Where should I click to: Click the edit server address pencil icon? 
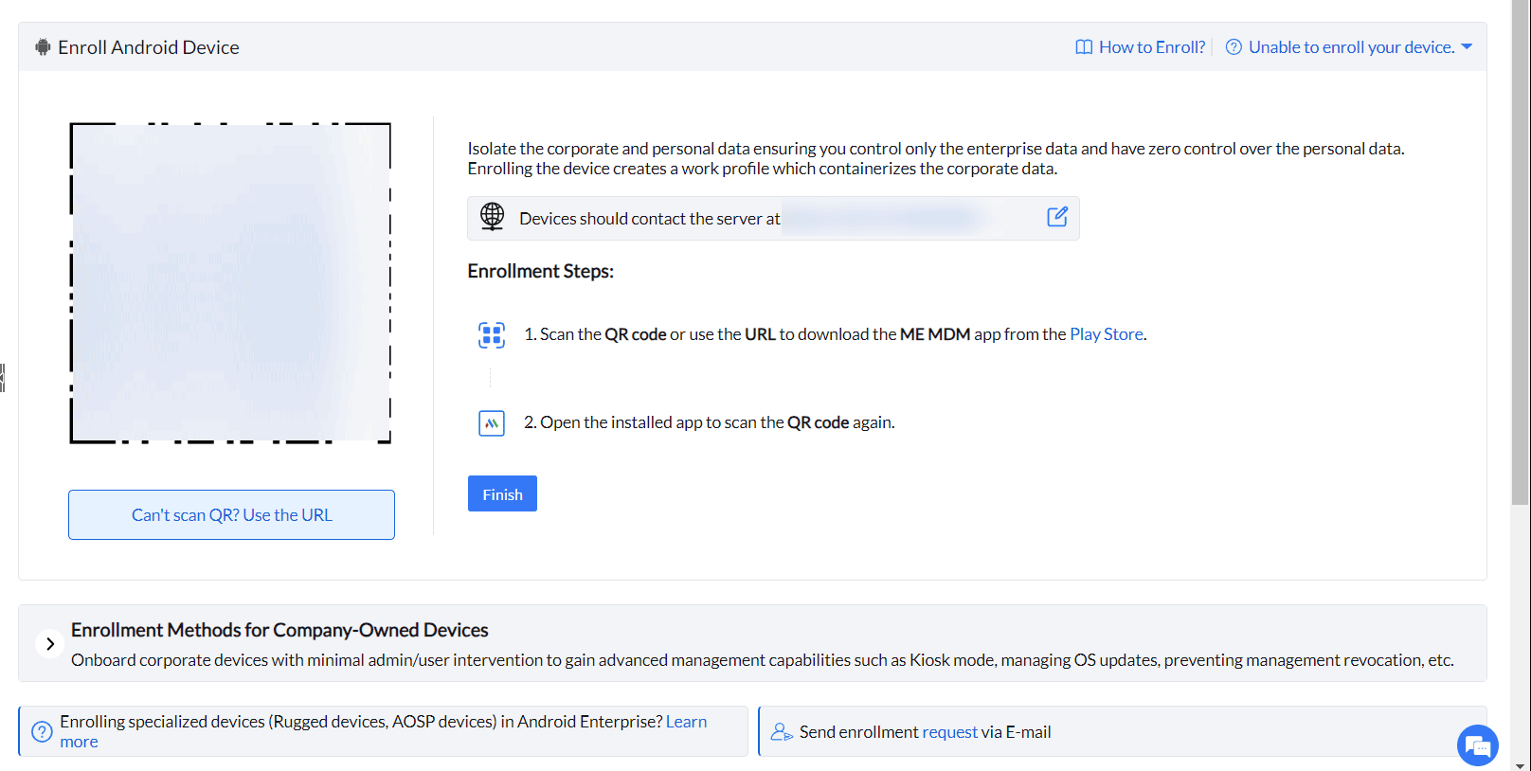[x=1057, y=217]
